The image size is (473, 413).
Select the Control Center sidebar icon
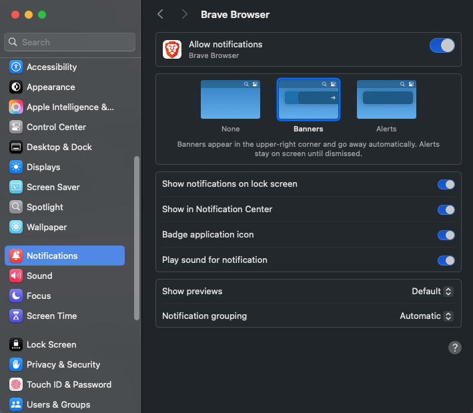pos(16,127)
